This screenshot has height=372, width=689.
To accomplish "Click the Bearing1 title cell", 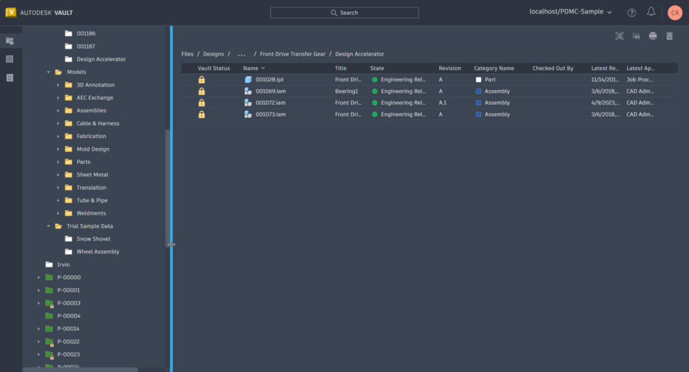I will click(x=347, y=91).
